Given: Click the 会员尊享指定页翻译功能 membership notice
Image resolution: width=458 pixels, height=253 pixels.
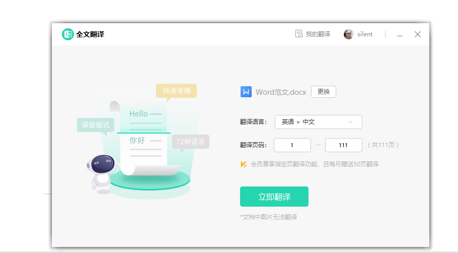Looking at the screenshot, I should click(315, 164).
